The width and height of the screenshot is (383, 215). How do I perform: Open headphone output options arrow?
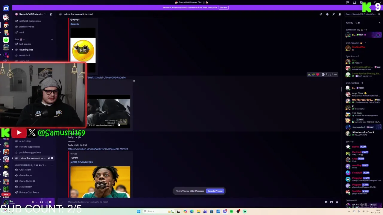pyautogui.click(x=45, y=202)
